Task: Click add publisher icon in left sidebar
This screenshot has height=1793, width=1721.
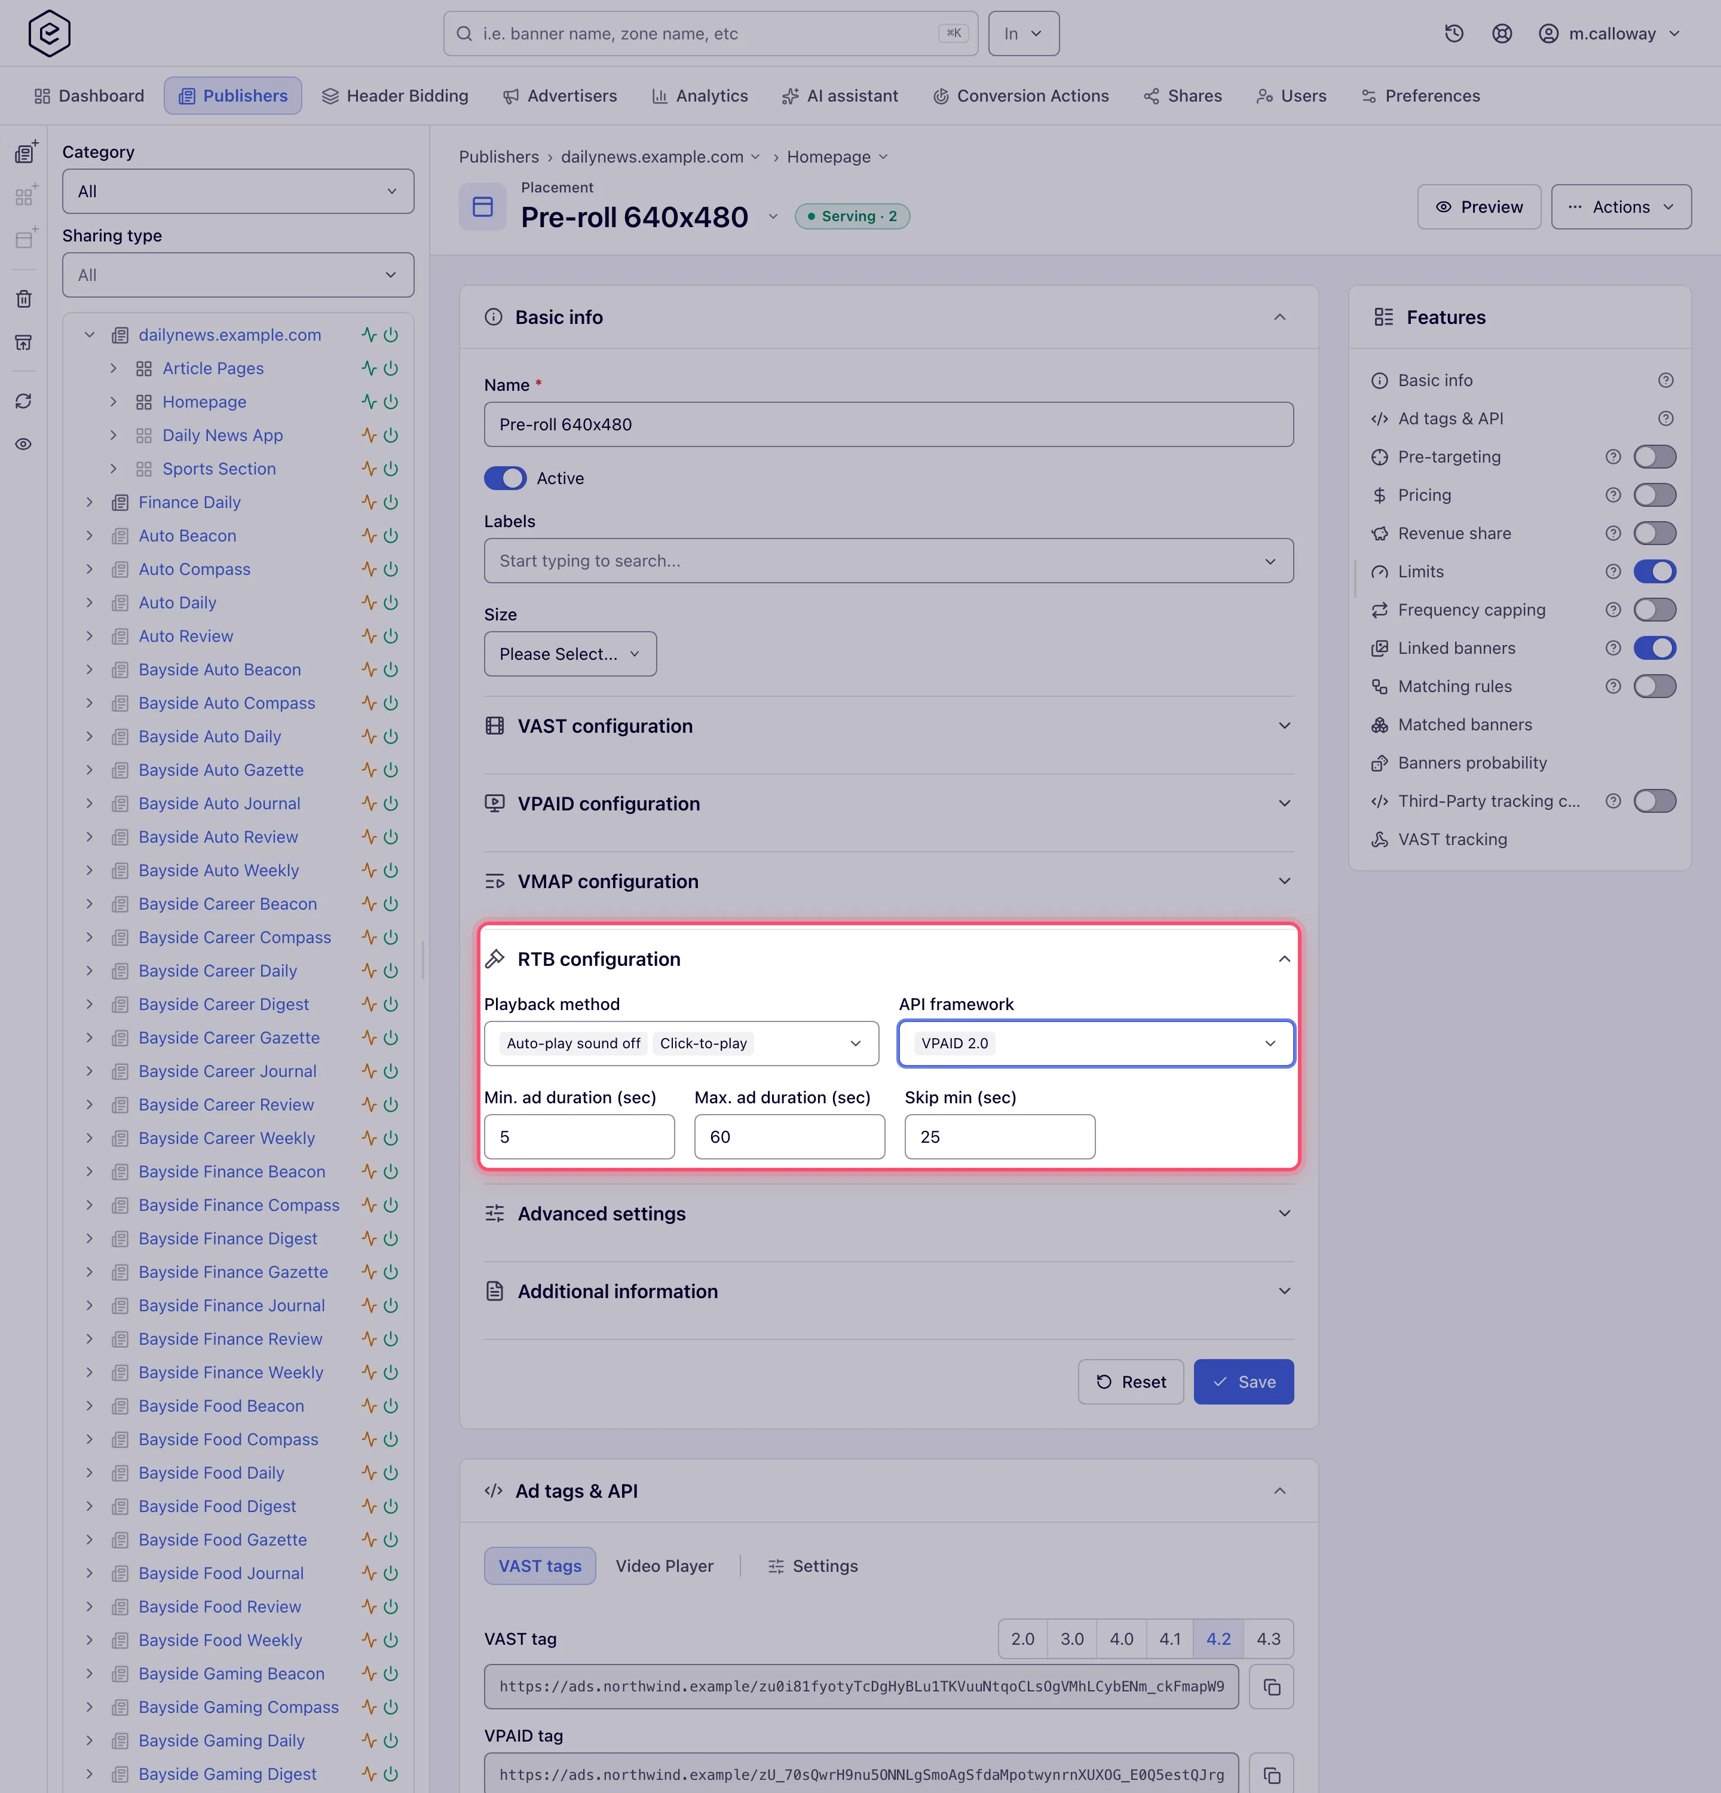Action: (x=26, y=152)
